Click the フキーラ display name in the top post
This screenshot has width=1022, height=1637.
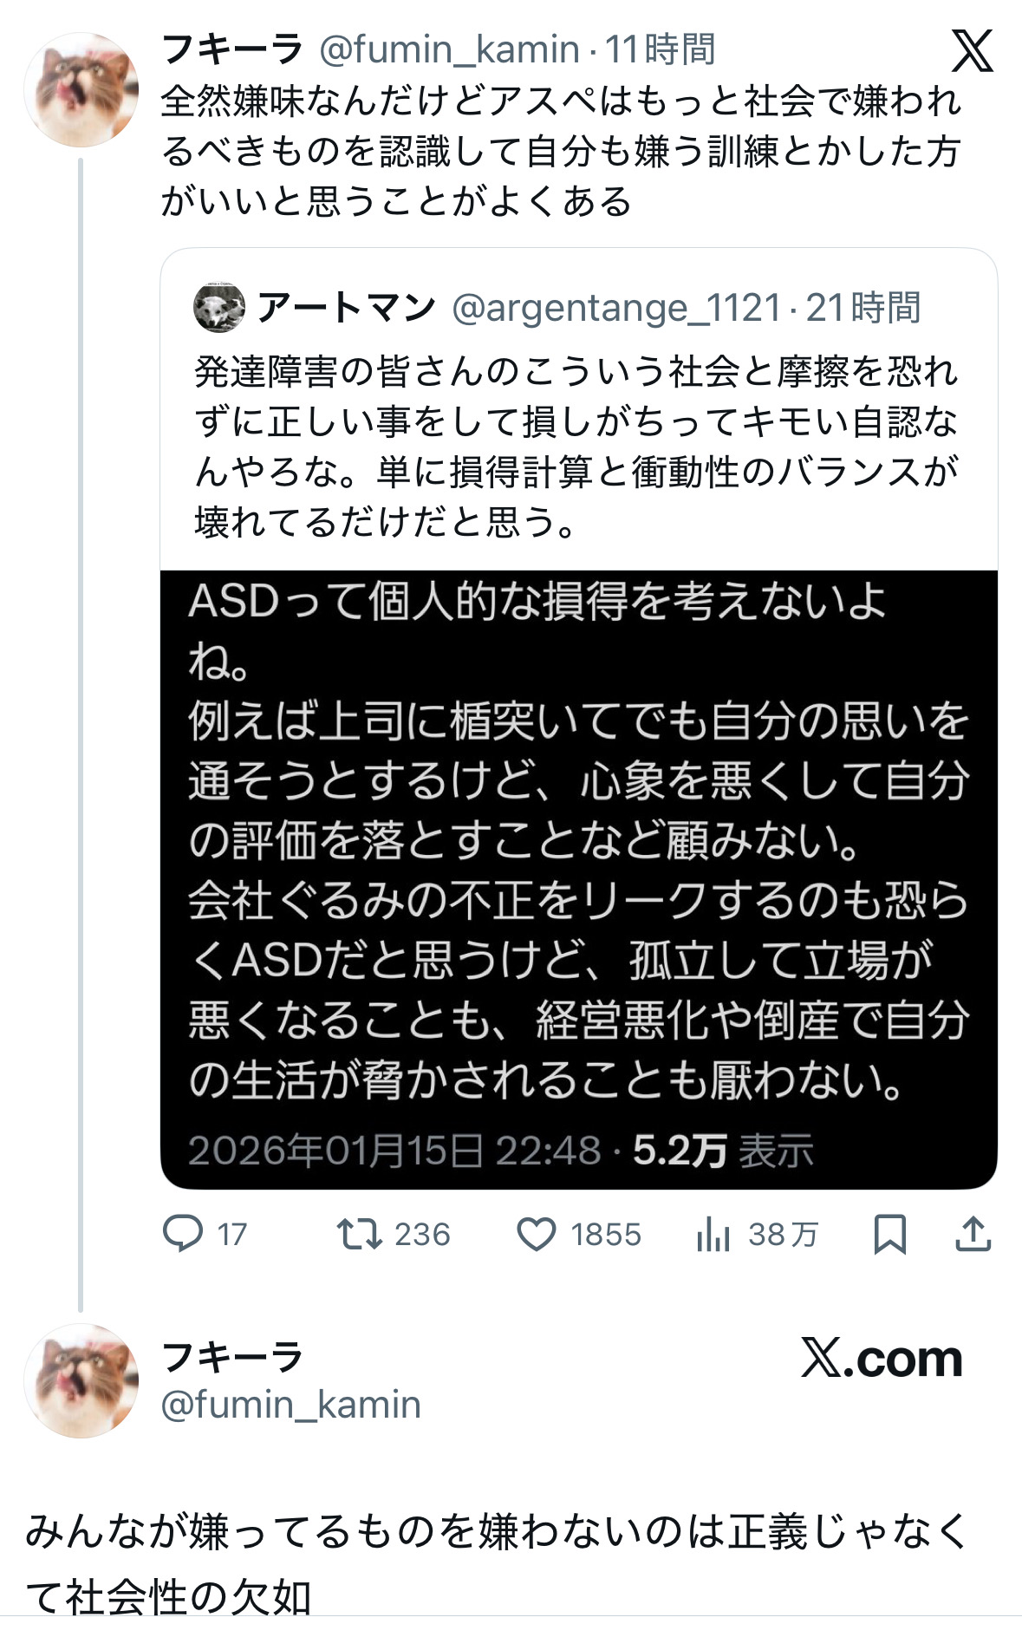tap(232, 49)
